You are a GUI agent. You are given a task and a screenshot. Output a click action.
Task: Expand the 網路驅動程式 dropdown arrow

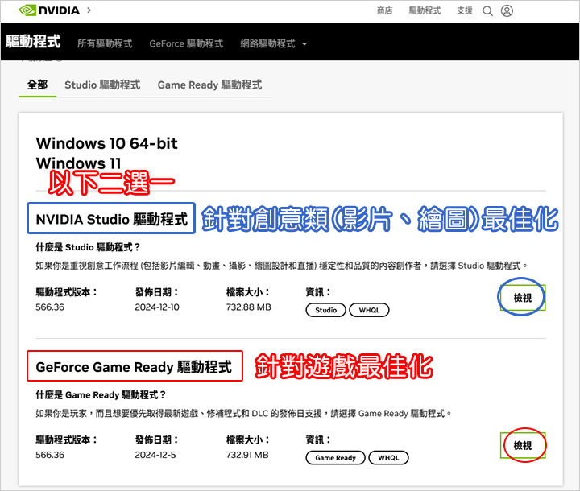tap(304, 44)
